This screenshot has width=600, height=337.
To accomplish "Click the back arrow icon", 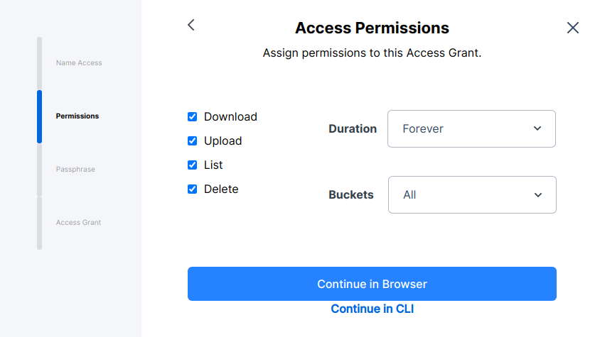I will [191, 26].
